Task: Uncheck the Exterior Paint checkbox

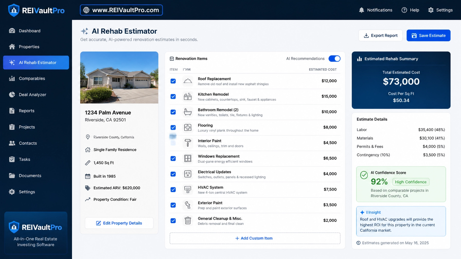Action: [173, 205]
